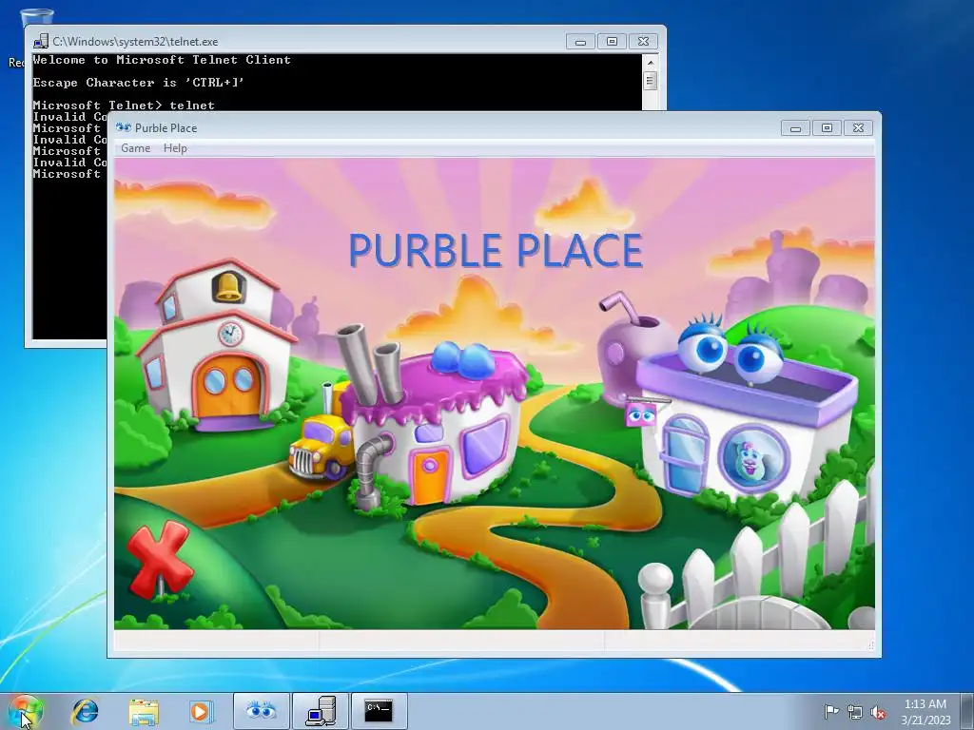The image size is (974, 730).
Task: Open the Windows Start menu
Action: [26, 711]
